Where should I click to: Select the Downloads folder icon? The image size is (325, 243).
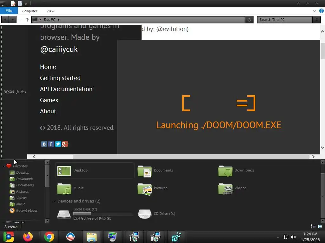tap(225, 171)
